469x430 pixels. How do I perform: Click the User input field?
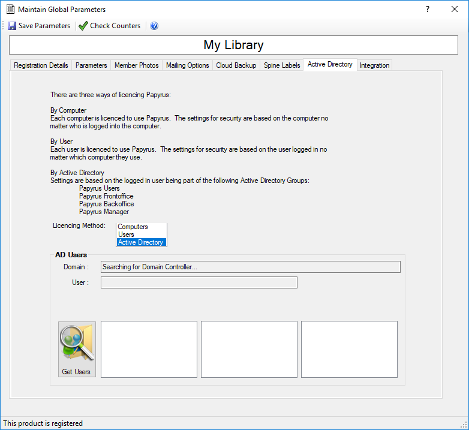pyautogui.click(x=199, y=282)
